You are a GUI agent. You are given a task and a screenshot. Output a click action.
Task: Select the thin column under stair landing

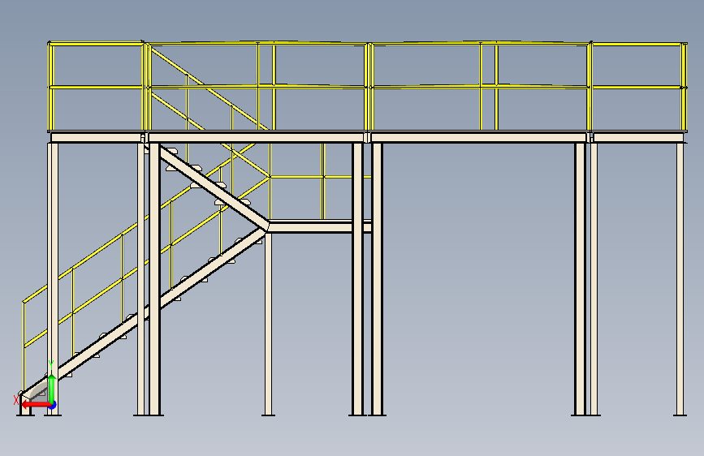coord(268,324)
